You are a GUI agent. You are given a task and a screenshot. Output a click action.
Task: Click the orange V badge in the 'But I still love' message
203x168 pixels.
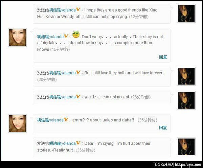tap(78, 72)
